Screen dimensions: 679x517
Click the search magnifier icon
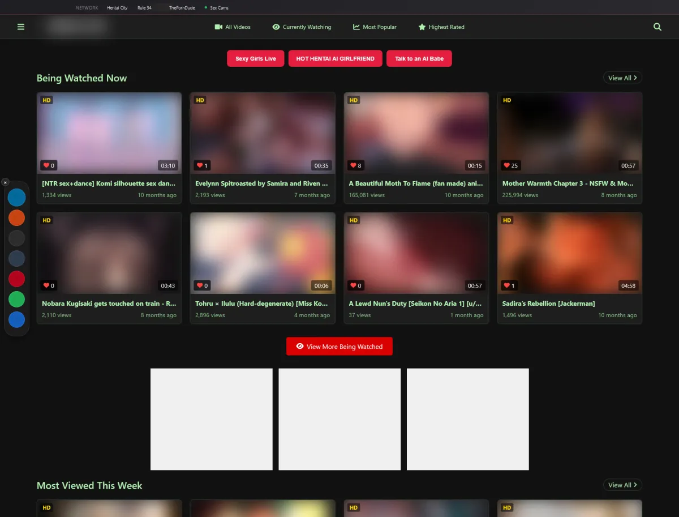(x=657, y=27)
